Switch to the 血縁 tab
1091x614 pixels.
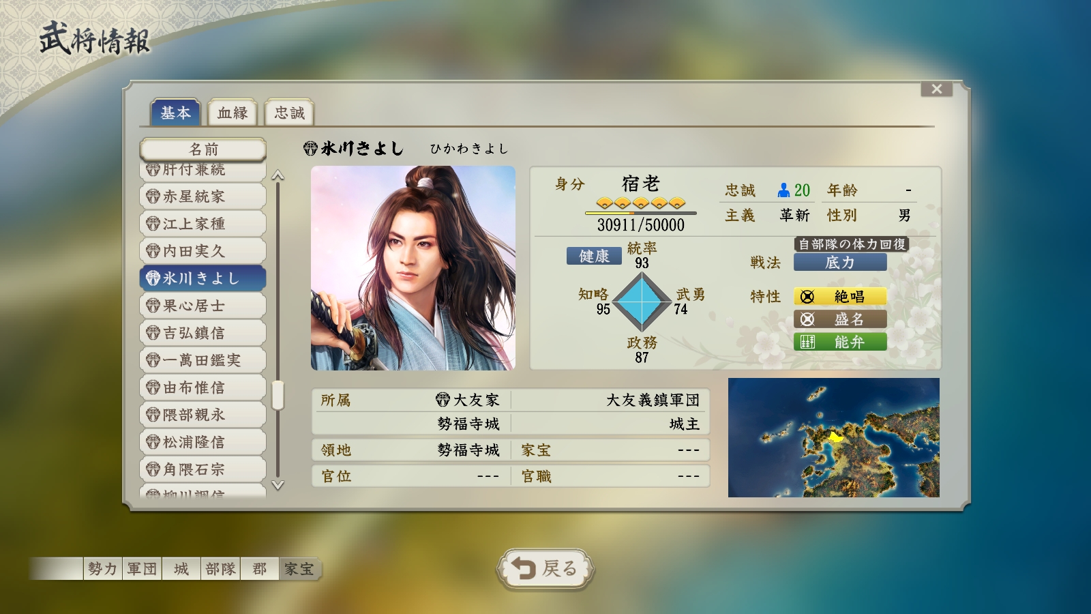233,113
